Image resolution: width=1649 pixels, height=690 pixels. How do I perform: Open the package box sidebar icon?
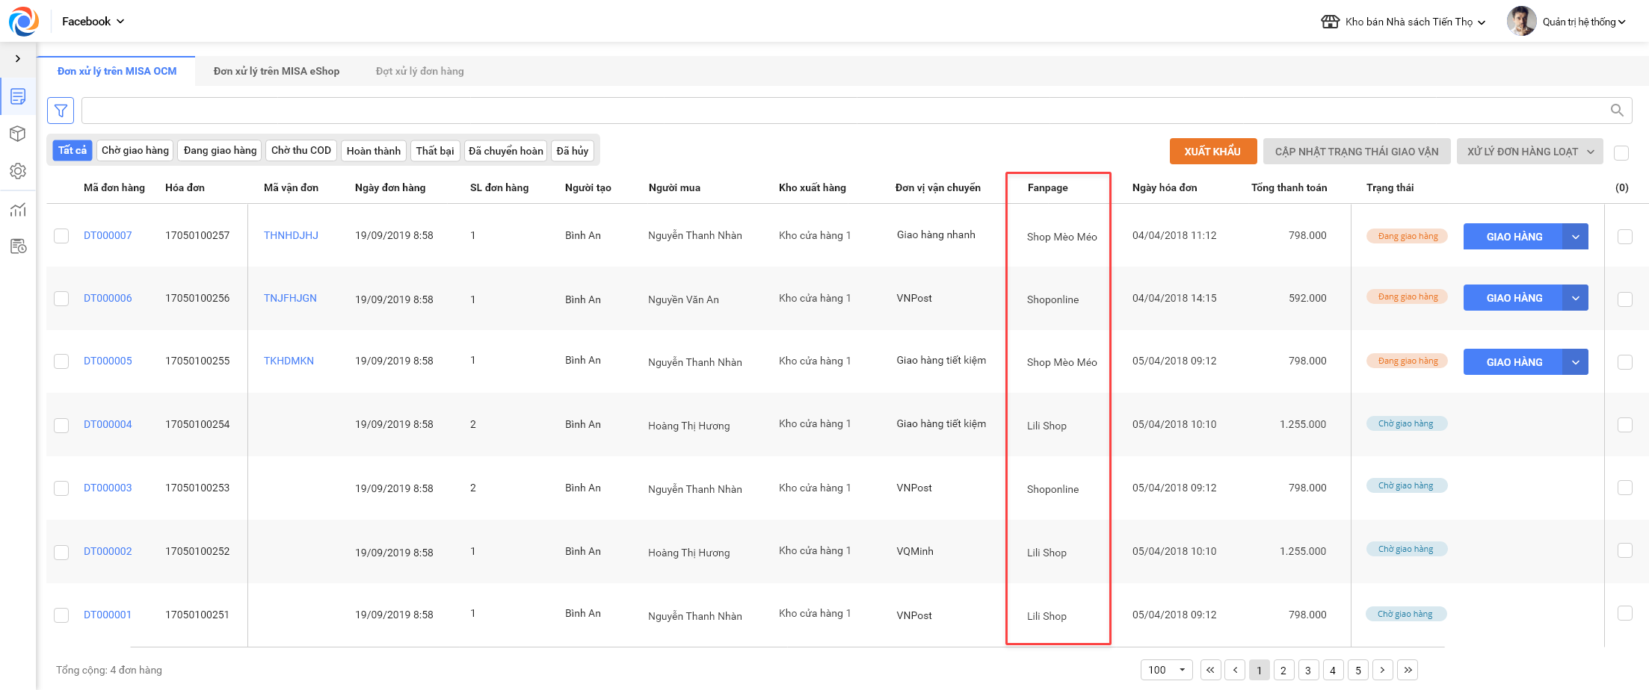pyautogui.click(x=18, y=134)
